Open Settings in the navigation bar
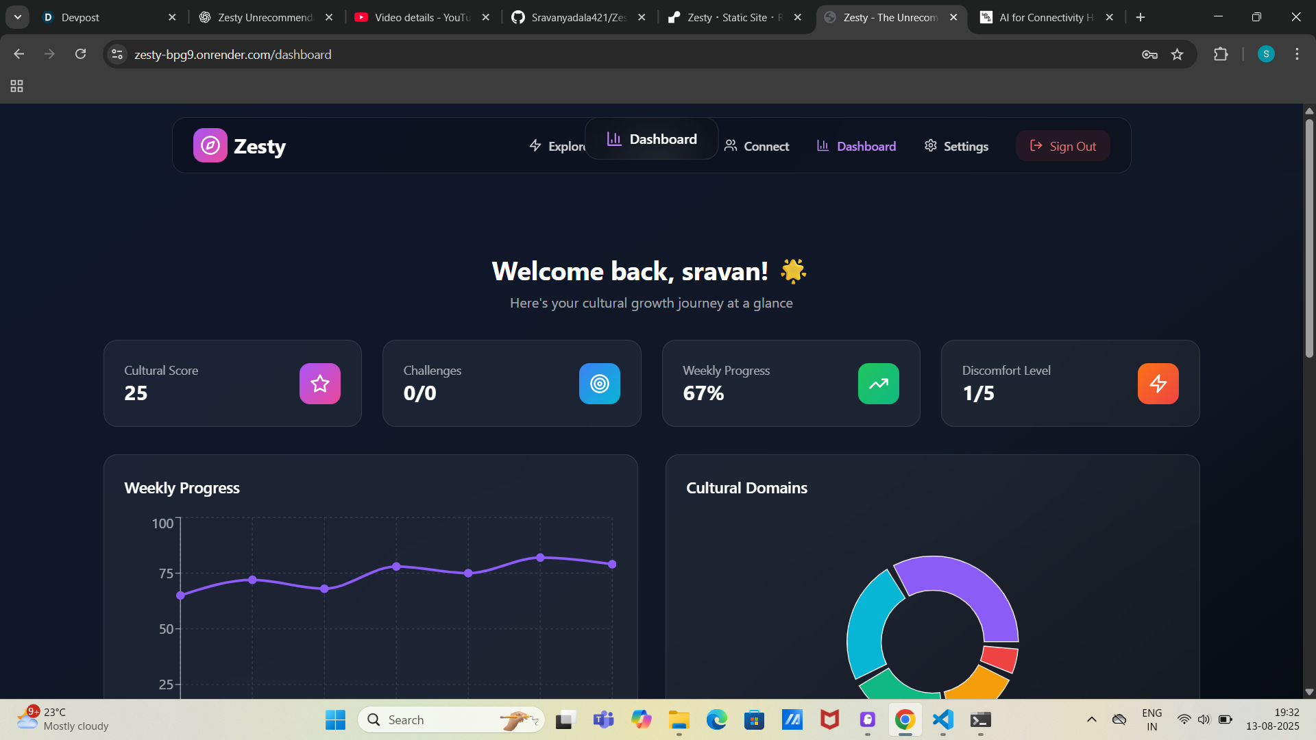The height and width of the screenshot is (740, 1316). coord(956,146)
